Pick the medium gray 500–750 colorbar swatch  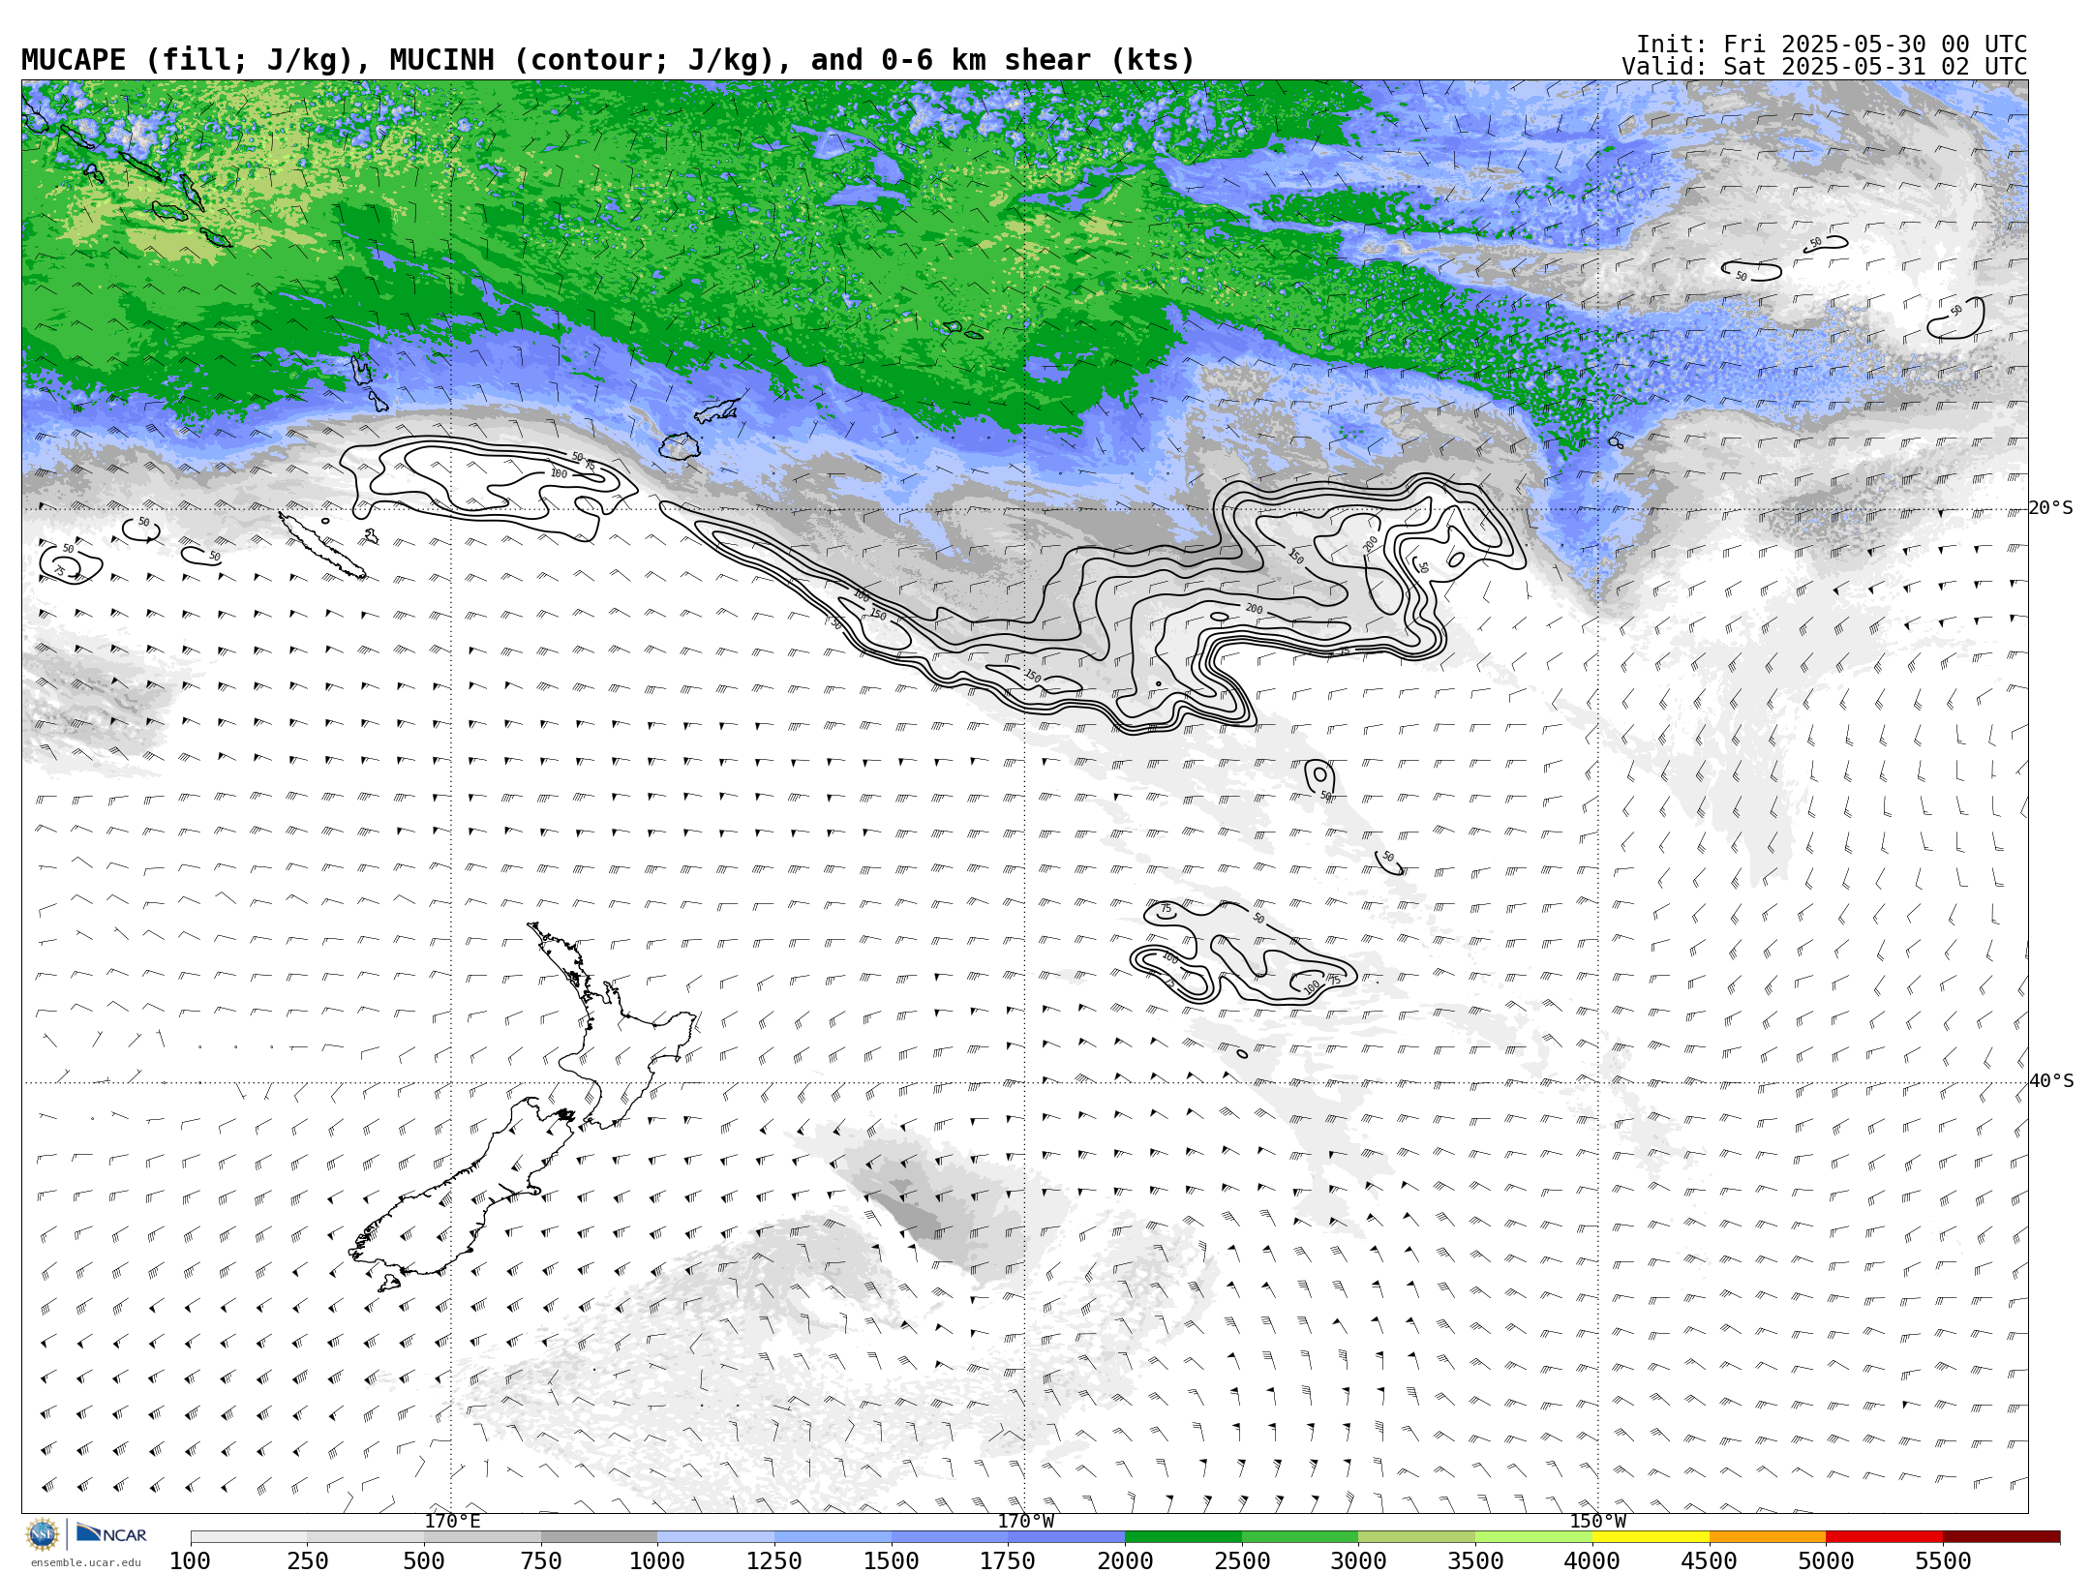point(482,1537)
